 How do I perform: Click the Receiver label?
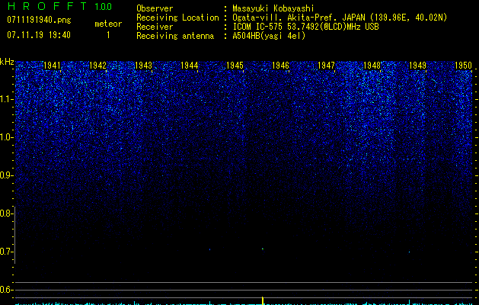(155, 27)
